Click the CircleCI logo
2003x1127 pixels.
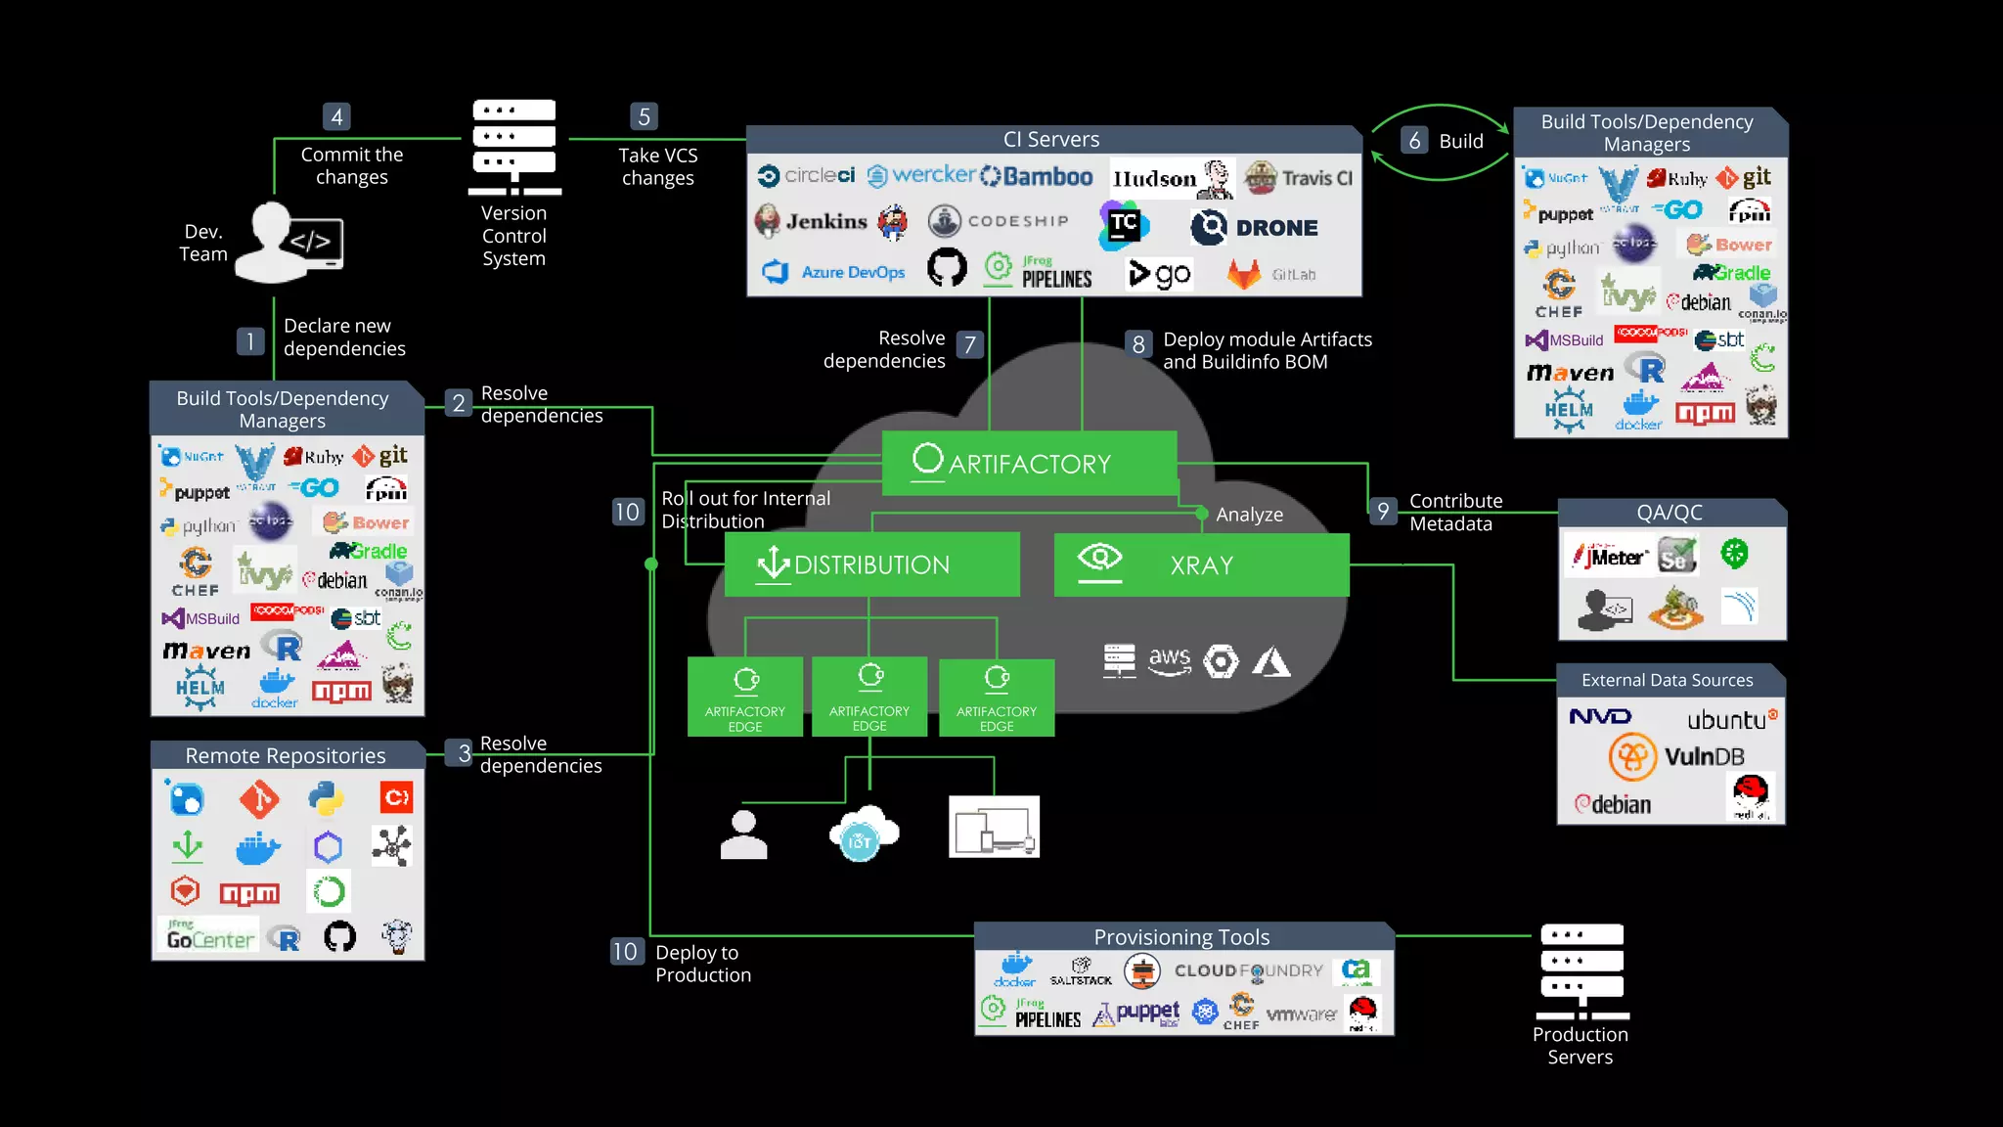(x=807, y=175)
